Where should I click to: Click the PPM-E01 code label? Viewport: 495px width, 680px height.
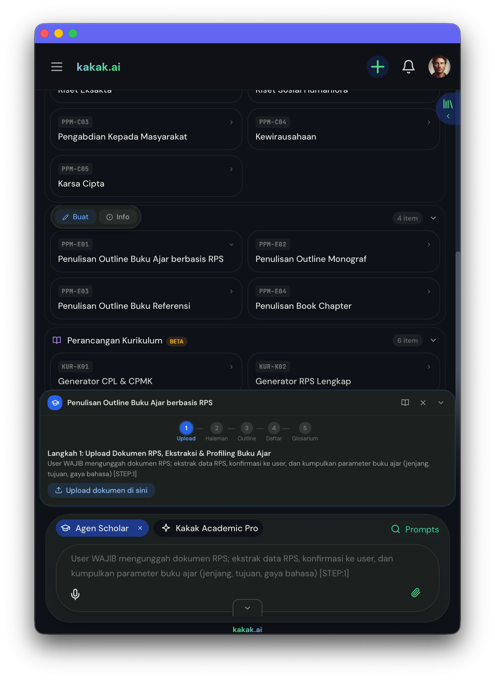coord(75,244)
